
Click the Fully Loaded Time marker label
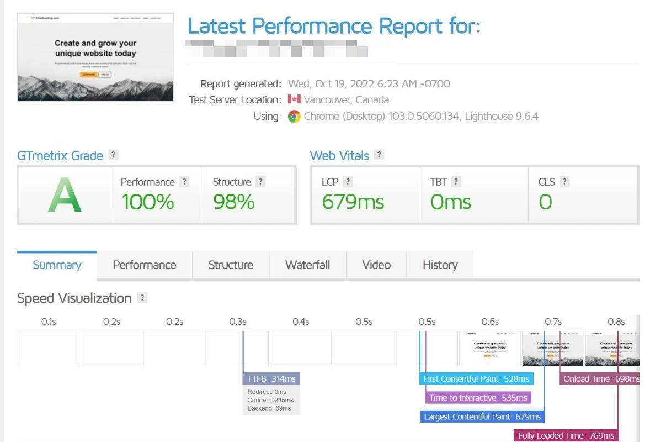point(566,435)
